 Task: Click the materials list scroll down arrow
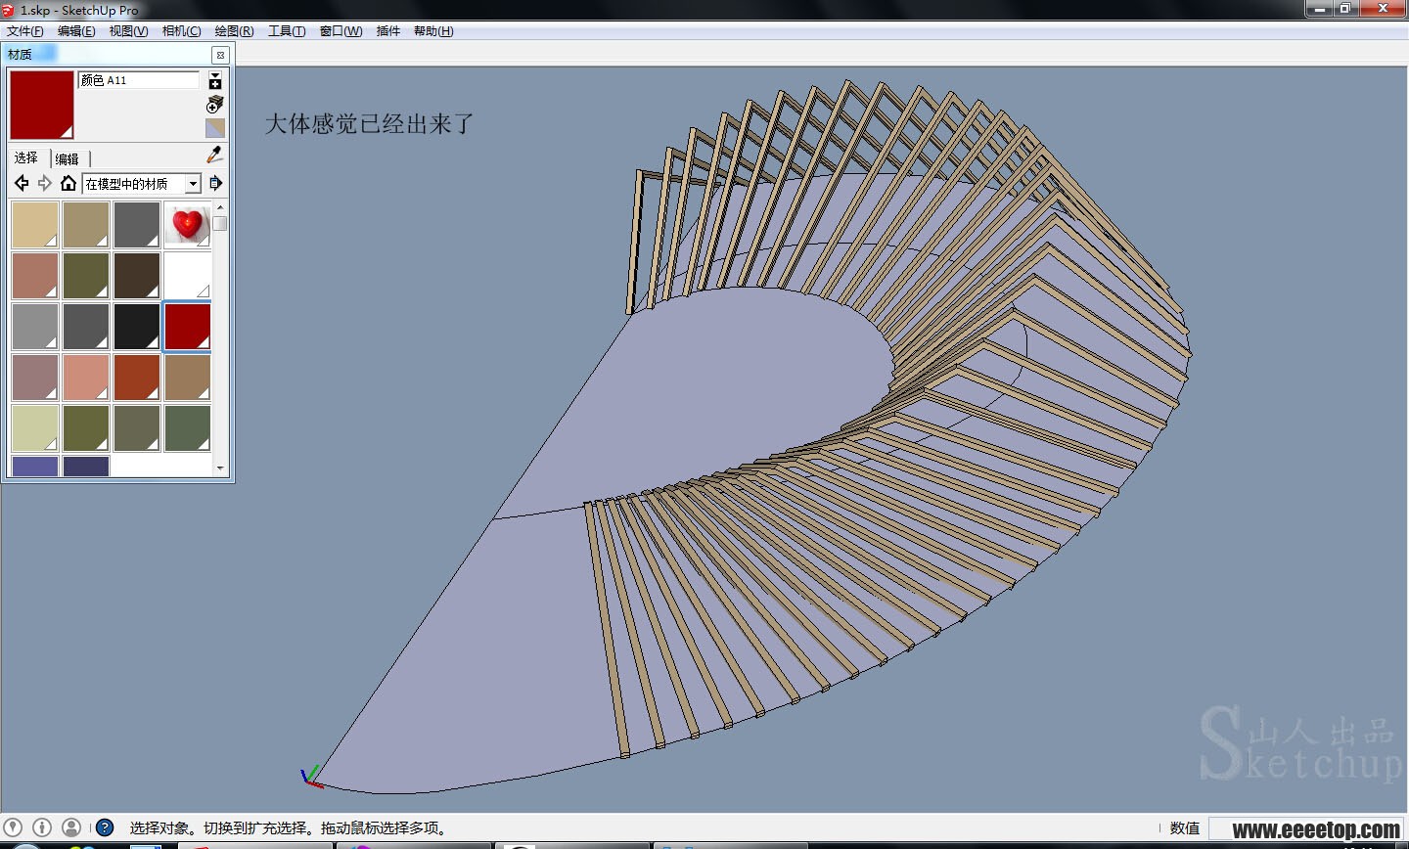pyautogui.click(x=220, y=469)
